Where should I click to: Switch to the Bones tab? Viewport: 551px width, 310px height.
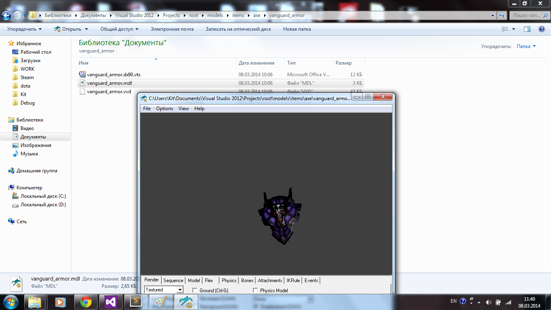(247, 281)
